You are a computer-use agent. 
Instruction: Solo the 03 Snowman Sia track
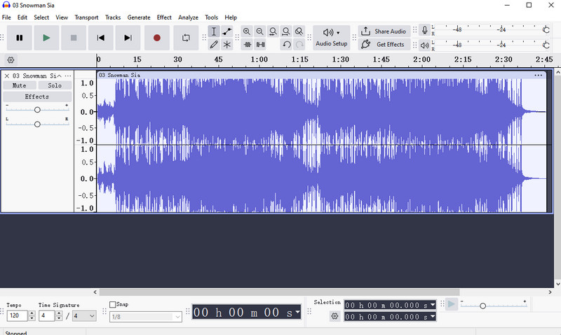click(55, 85)
